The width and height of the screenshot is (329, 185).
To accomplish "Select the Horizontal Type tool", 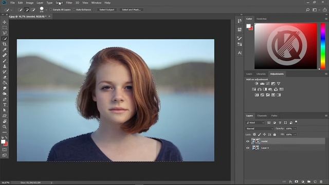I will pos(5,105).
